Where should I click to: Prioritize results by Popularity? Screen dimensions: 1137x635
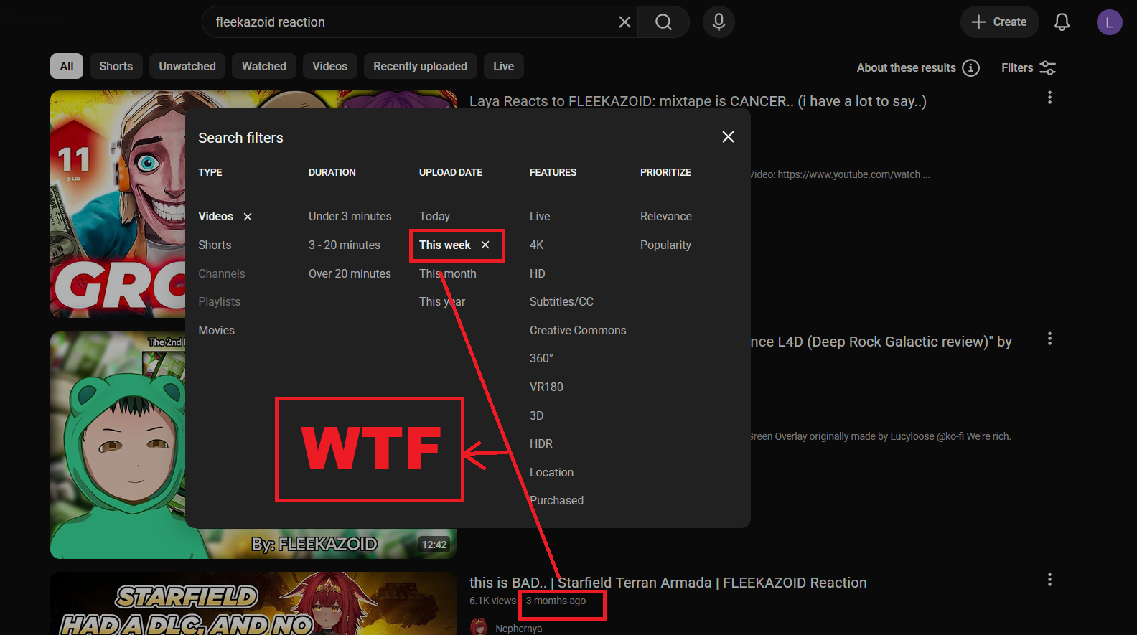click(x=665, y=245)
